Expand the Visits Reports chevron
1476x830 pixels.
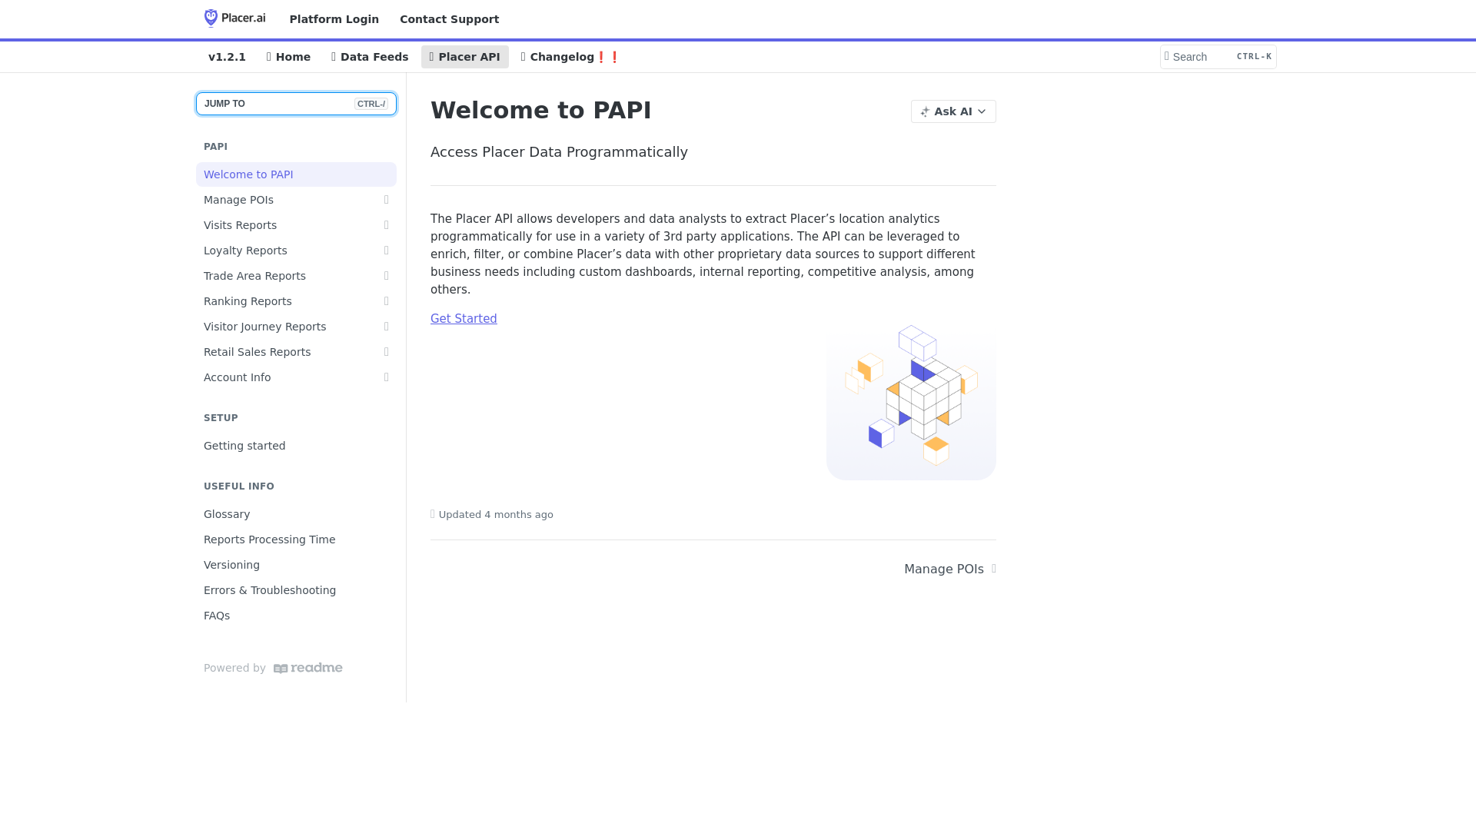pyautogui.click(x=387, y=225)
